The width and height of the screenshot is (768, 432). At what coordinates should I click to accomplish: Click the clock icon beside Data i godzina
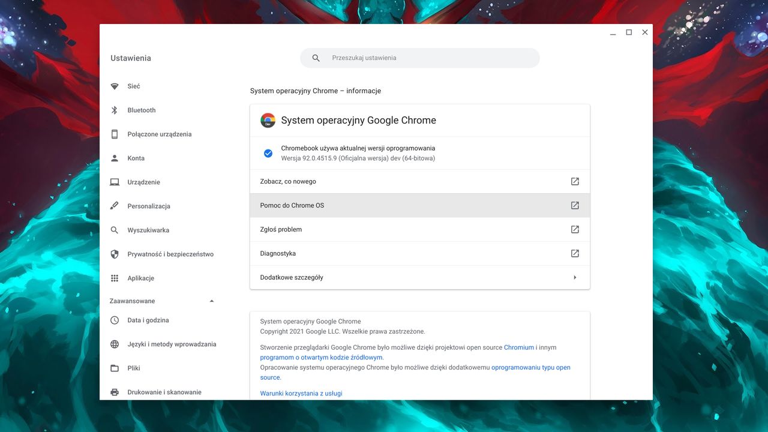115,320
